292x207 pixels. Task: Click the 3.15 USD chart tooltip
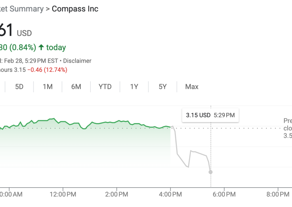point(210,115)
